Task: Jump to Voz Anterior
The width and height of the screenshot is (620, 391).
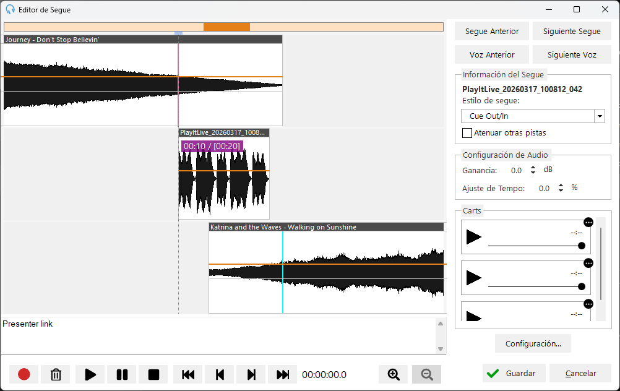Action: point(492,55)
